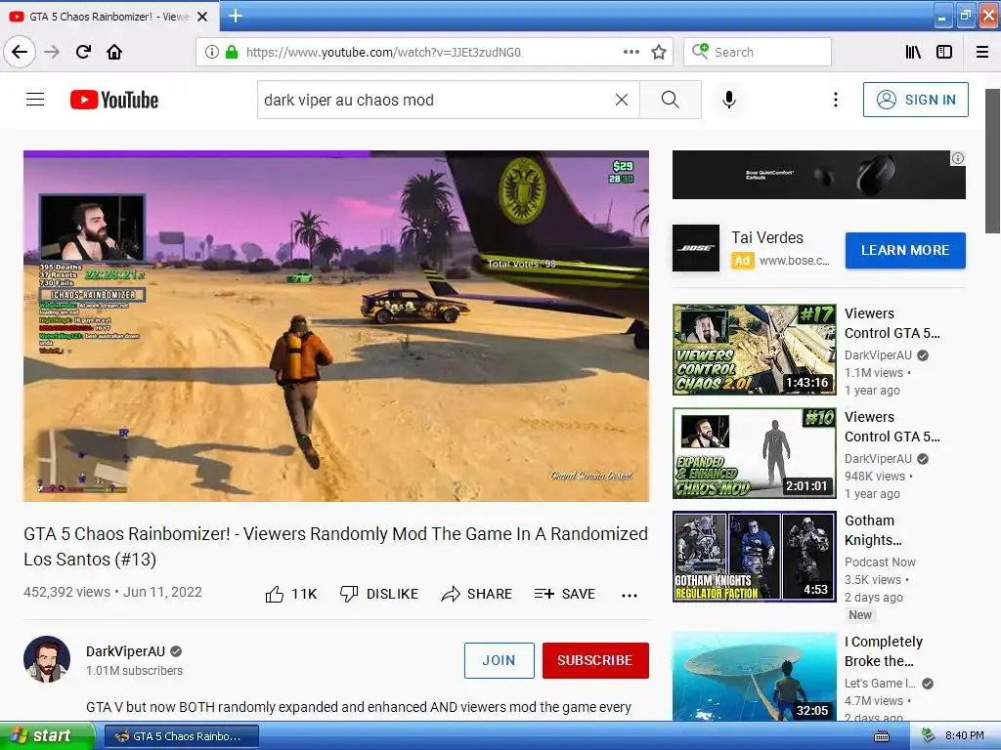Open Viewers Control Chaos 2.0 #17 thumbnail
This screenshot has height=750, width=1001.
click(x=754, y=350)
